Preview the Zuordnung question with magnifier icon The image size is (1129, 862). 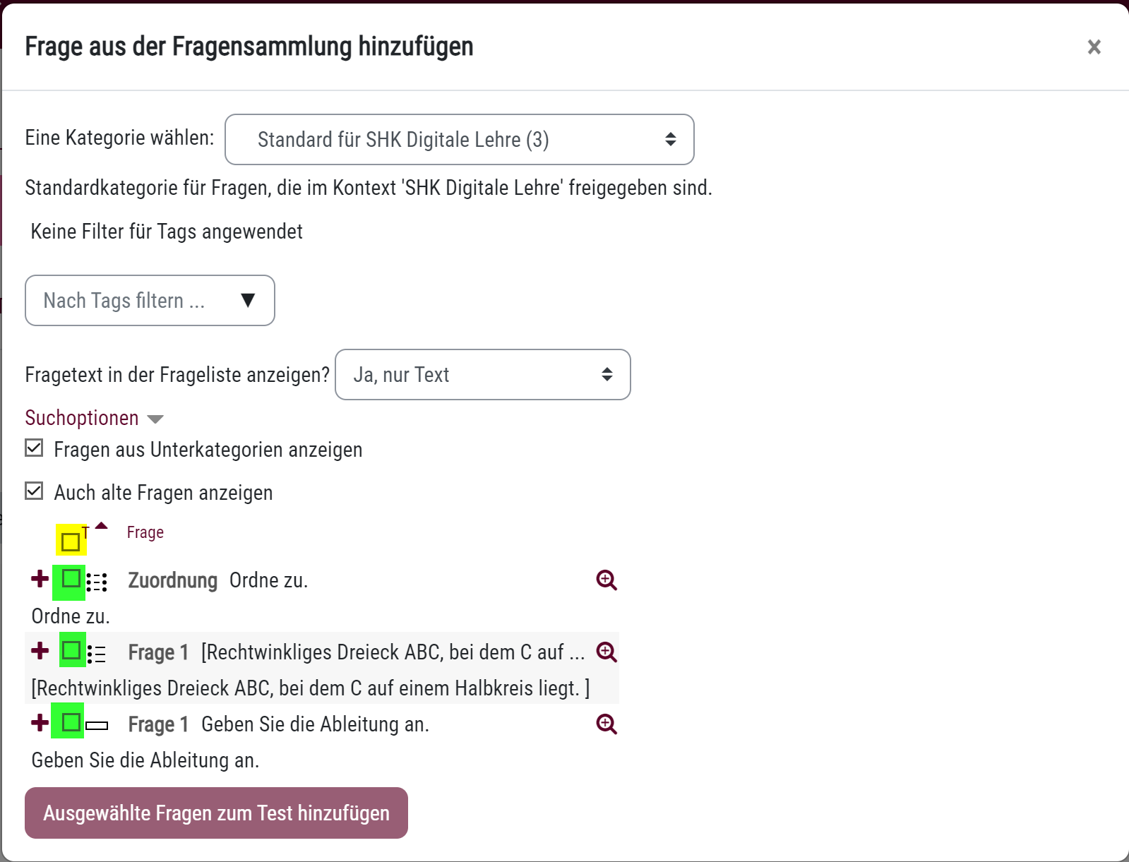607,580
